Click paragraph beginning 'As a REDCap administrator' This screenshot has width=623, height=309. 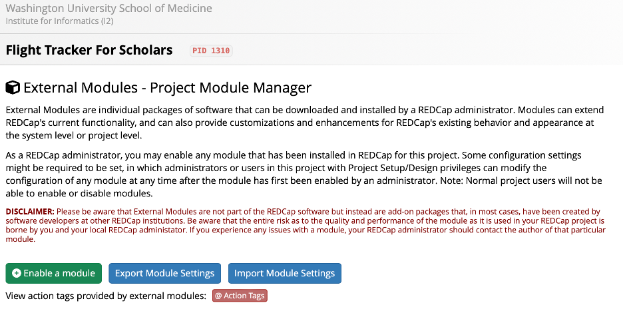click(304, 174)
